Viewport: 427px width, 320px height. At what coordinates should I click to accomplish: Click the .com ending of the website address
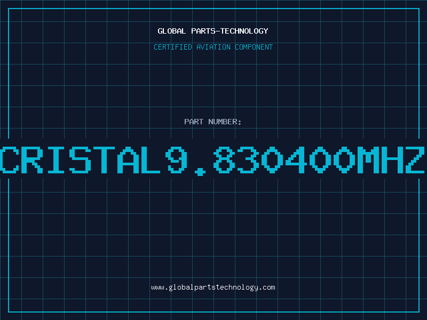[x=266, y=287]
